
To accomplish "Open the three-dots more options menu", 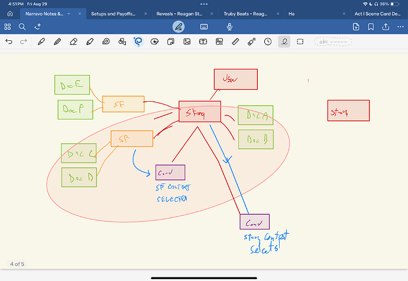I will pos(399,27).
